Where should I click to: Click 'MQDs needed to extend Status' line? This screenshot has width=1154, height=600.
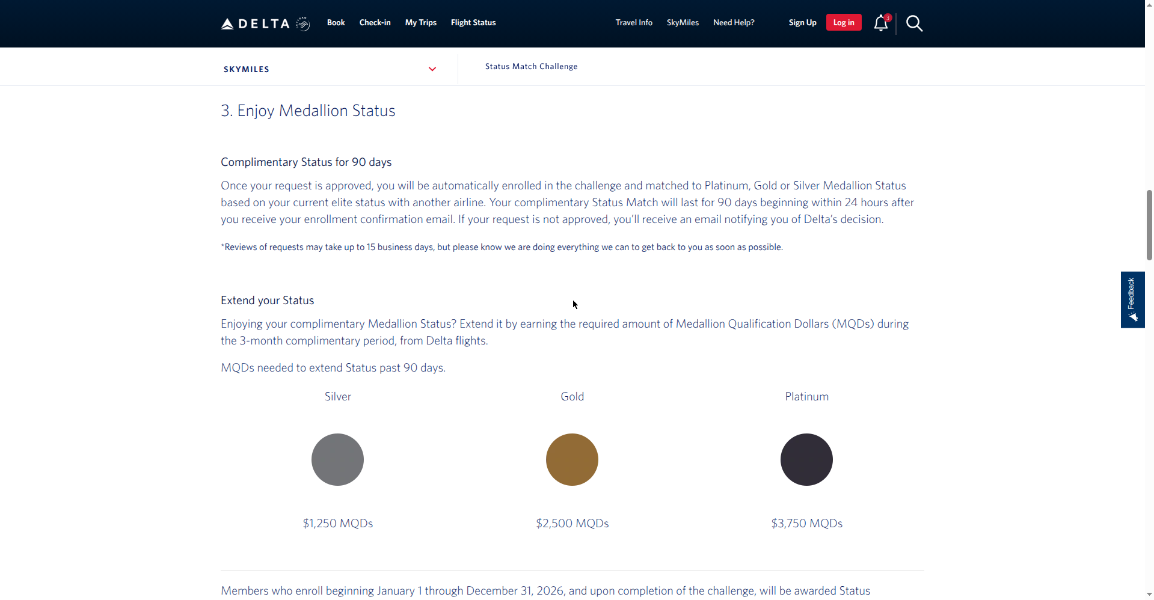click(333, 368)
